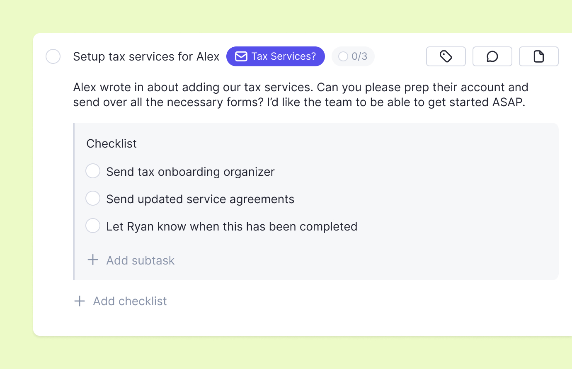Click the Send tax onboarding organizer text
Viewport: 572px width, 369px height.
(x=190, y=172)
